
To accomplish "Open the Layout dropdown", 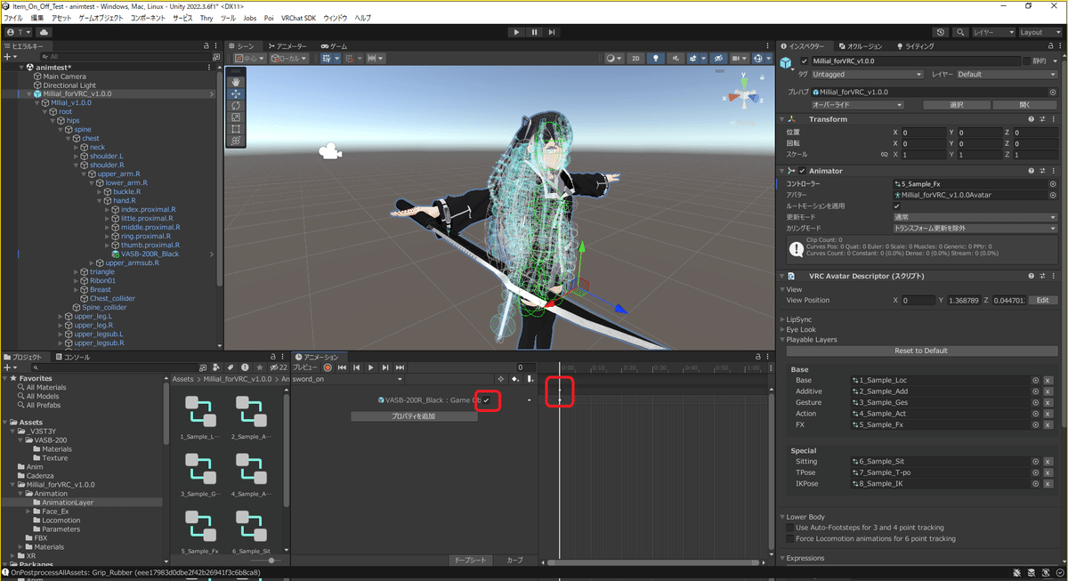I will tap(1039, 32).
